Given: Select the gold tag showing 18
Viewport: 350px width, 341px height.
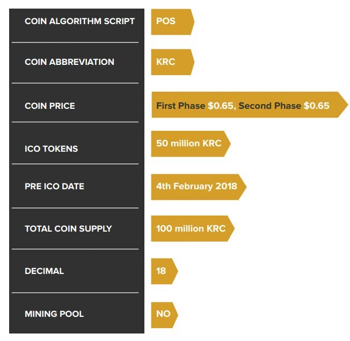Looking at the screenshot, I should click(164, 271).
